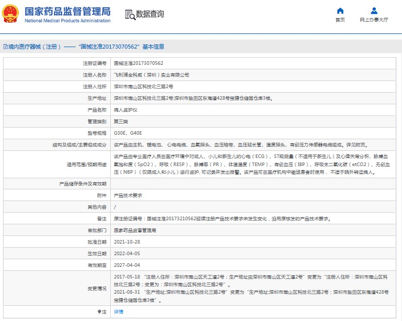Click the 首页 label
Image resolution: width=402 pixels, height=321 pixels.
340,20
